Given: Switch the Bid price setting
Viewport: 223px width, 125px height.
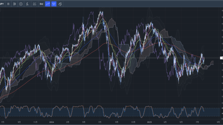Looking at the screenshot, I should (41, 4).
